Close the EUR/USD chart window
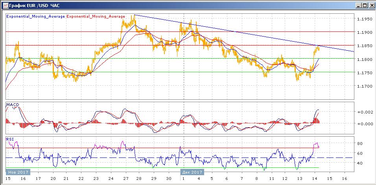 (x=370, y=5)
